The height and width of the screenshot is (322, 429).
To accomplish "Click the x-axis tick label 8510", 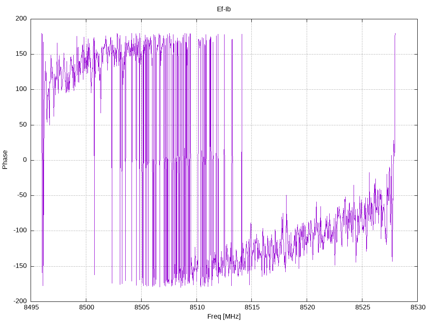I will click(197, 307).
